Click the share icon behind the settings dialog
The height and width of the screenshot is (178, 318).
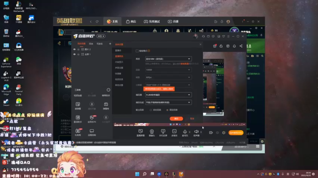(x=241, y=46)
